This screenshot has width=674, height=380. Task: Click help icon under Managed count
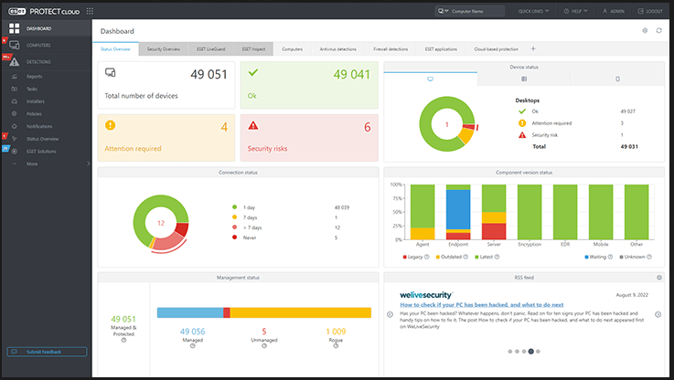[193, 345]
